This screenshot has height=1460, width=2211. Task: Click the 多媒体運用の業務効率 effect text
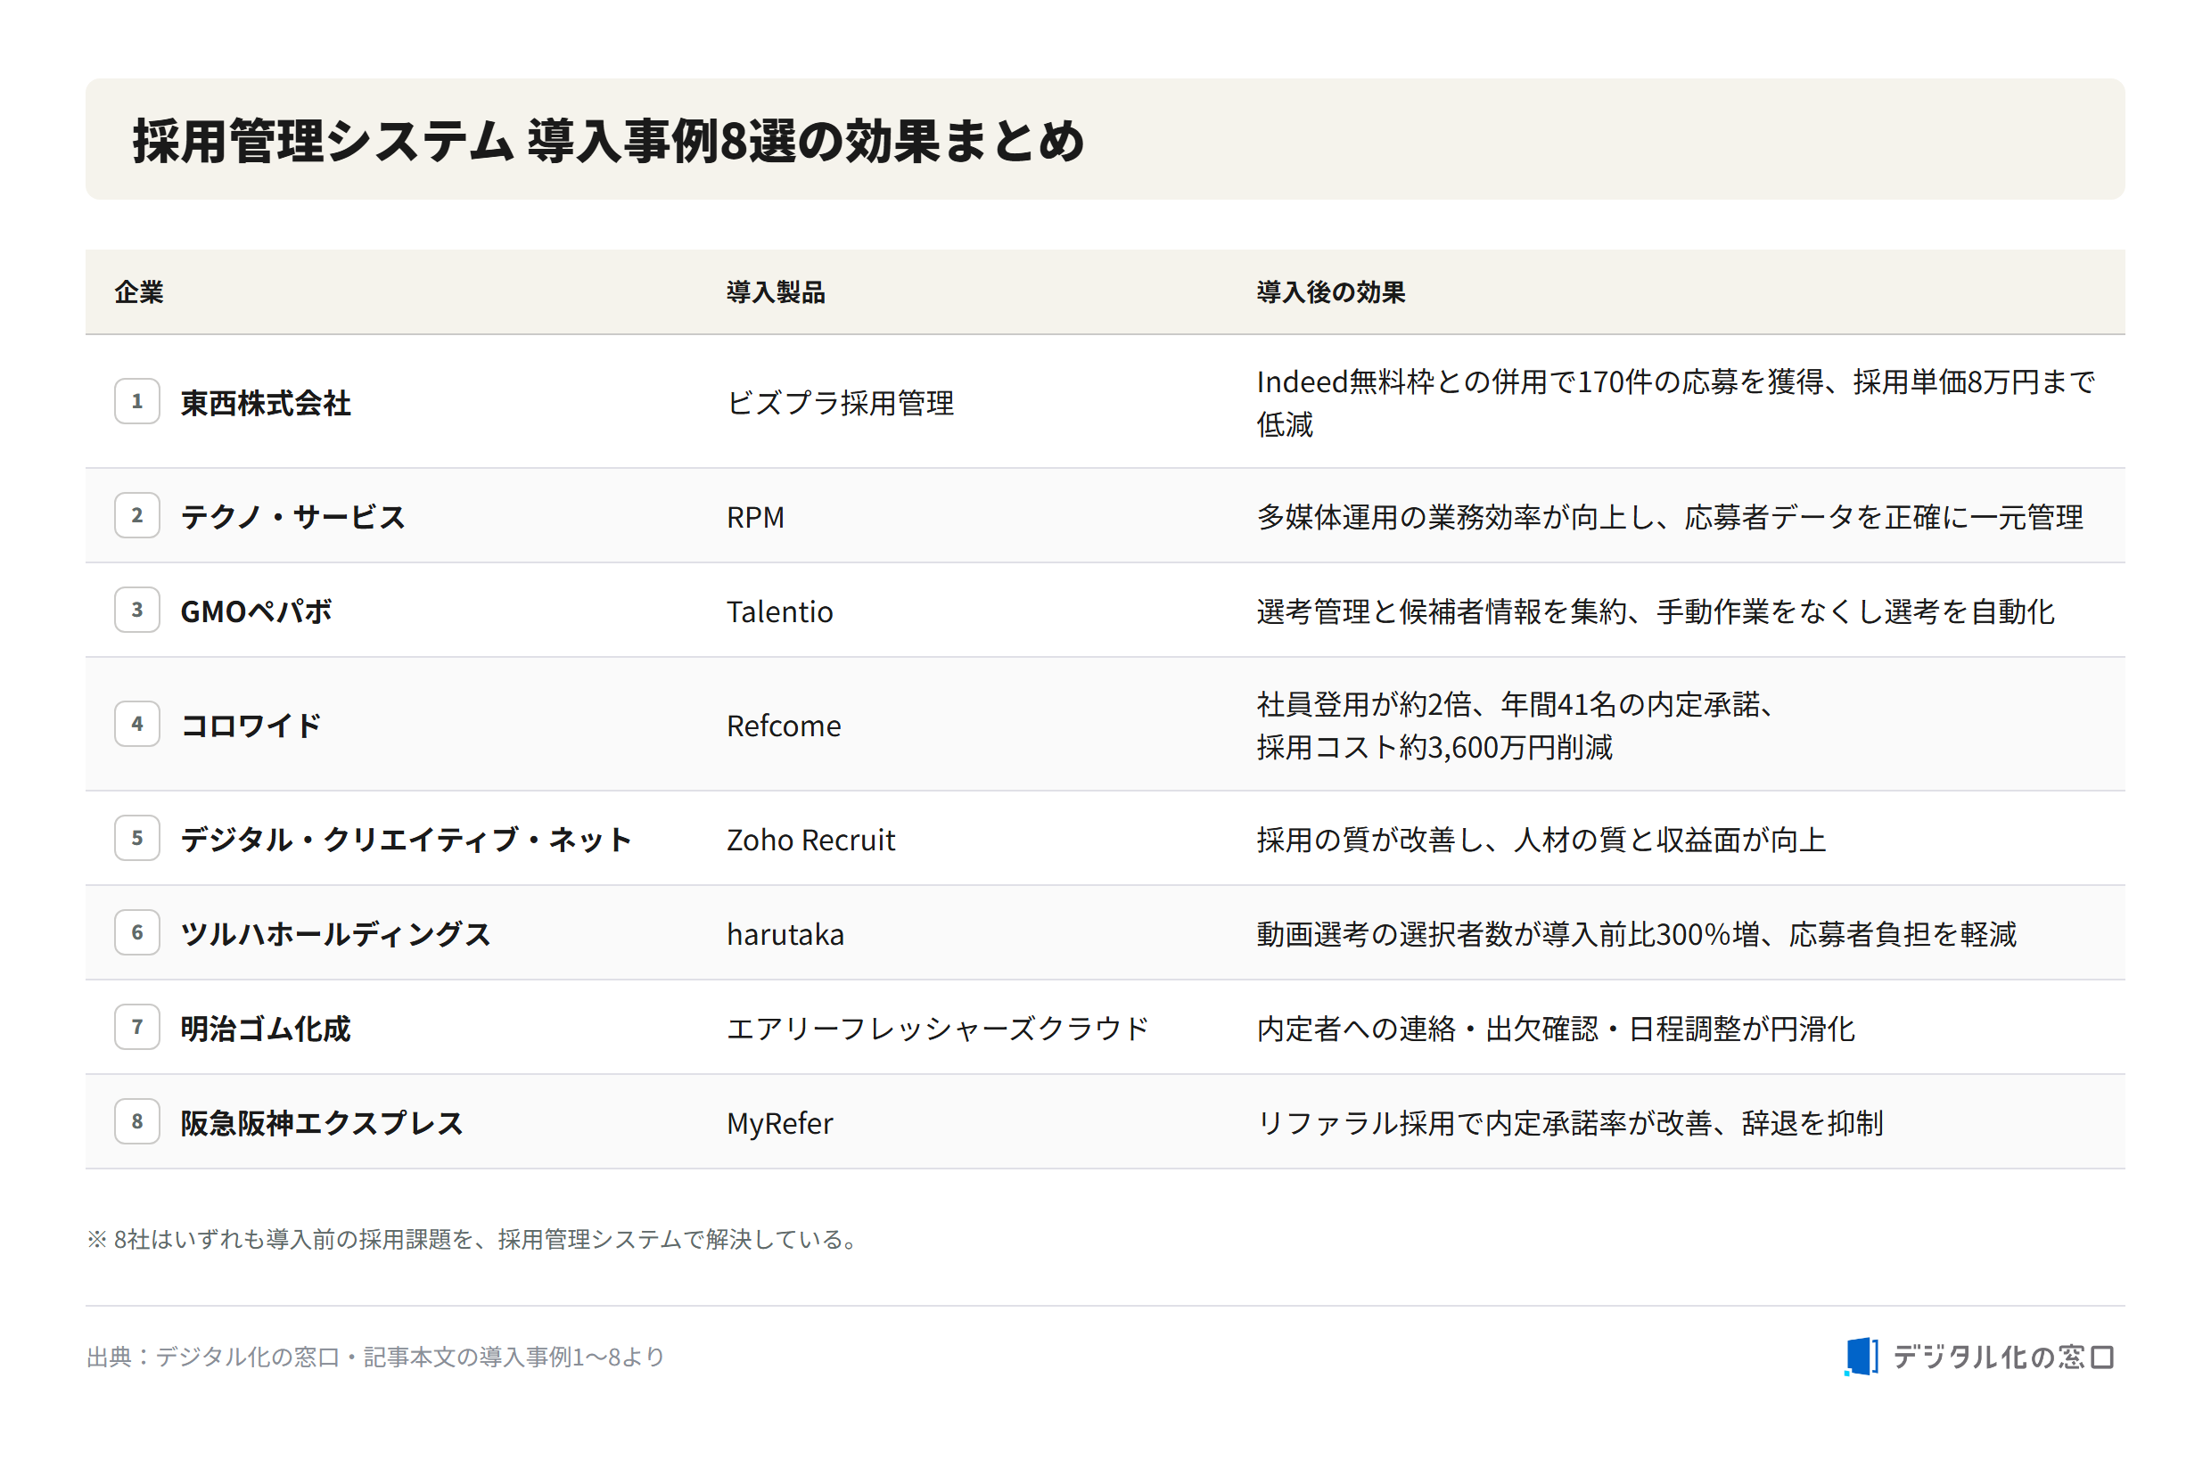1670,517
